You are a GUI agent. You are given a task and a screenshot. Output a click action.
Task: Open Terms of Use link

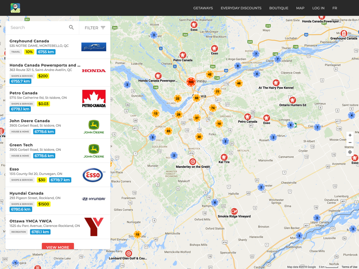tap(350, 267)
